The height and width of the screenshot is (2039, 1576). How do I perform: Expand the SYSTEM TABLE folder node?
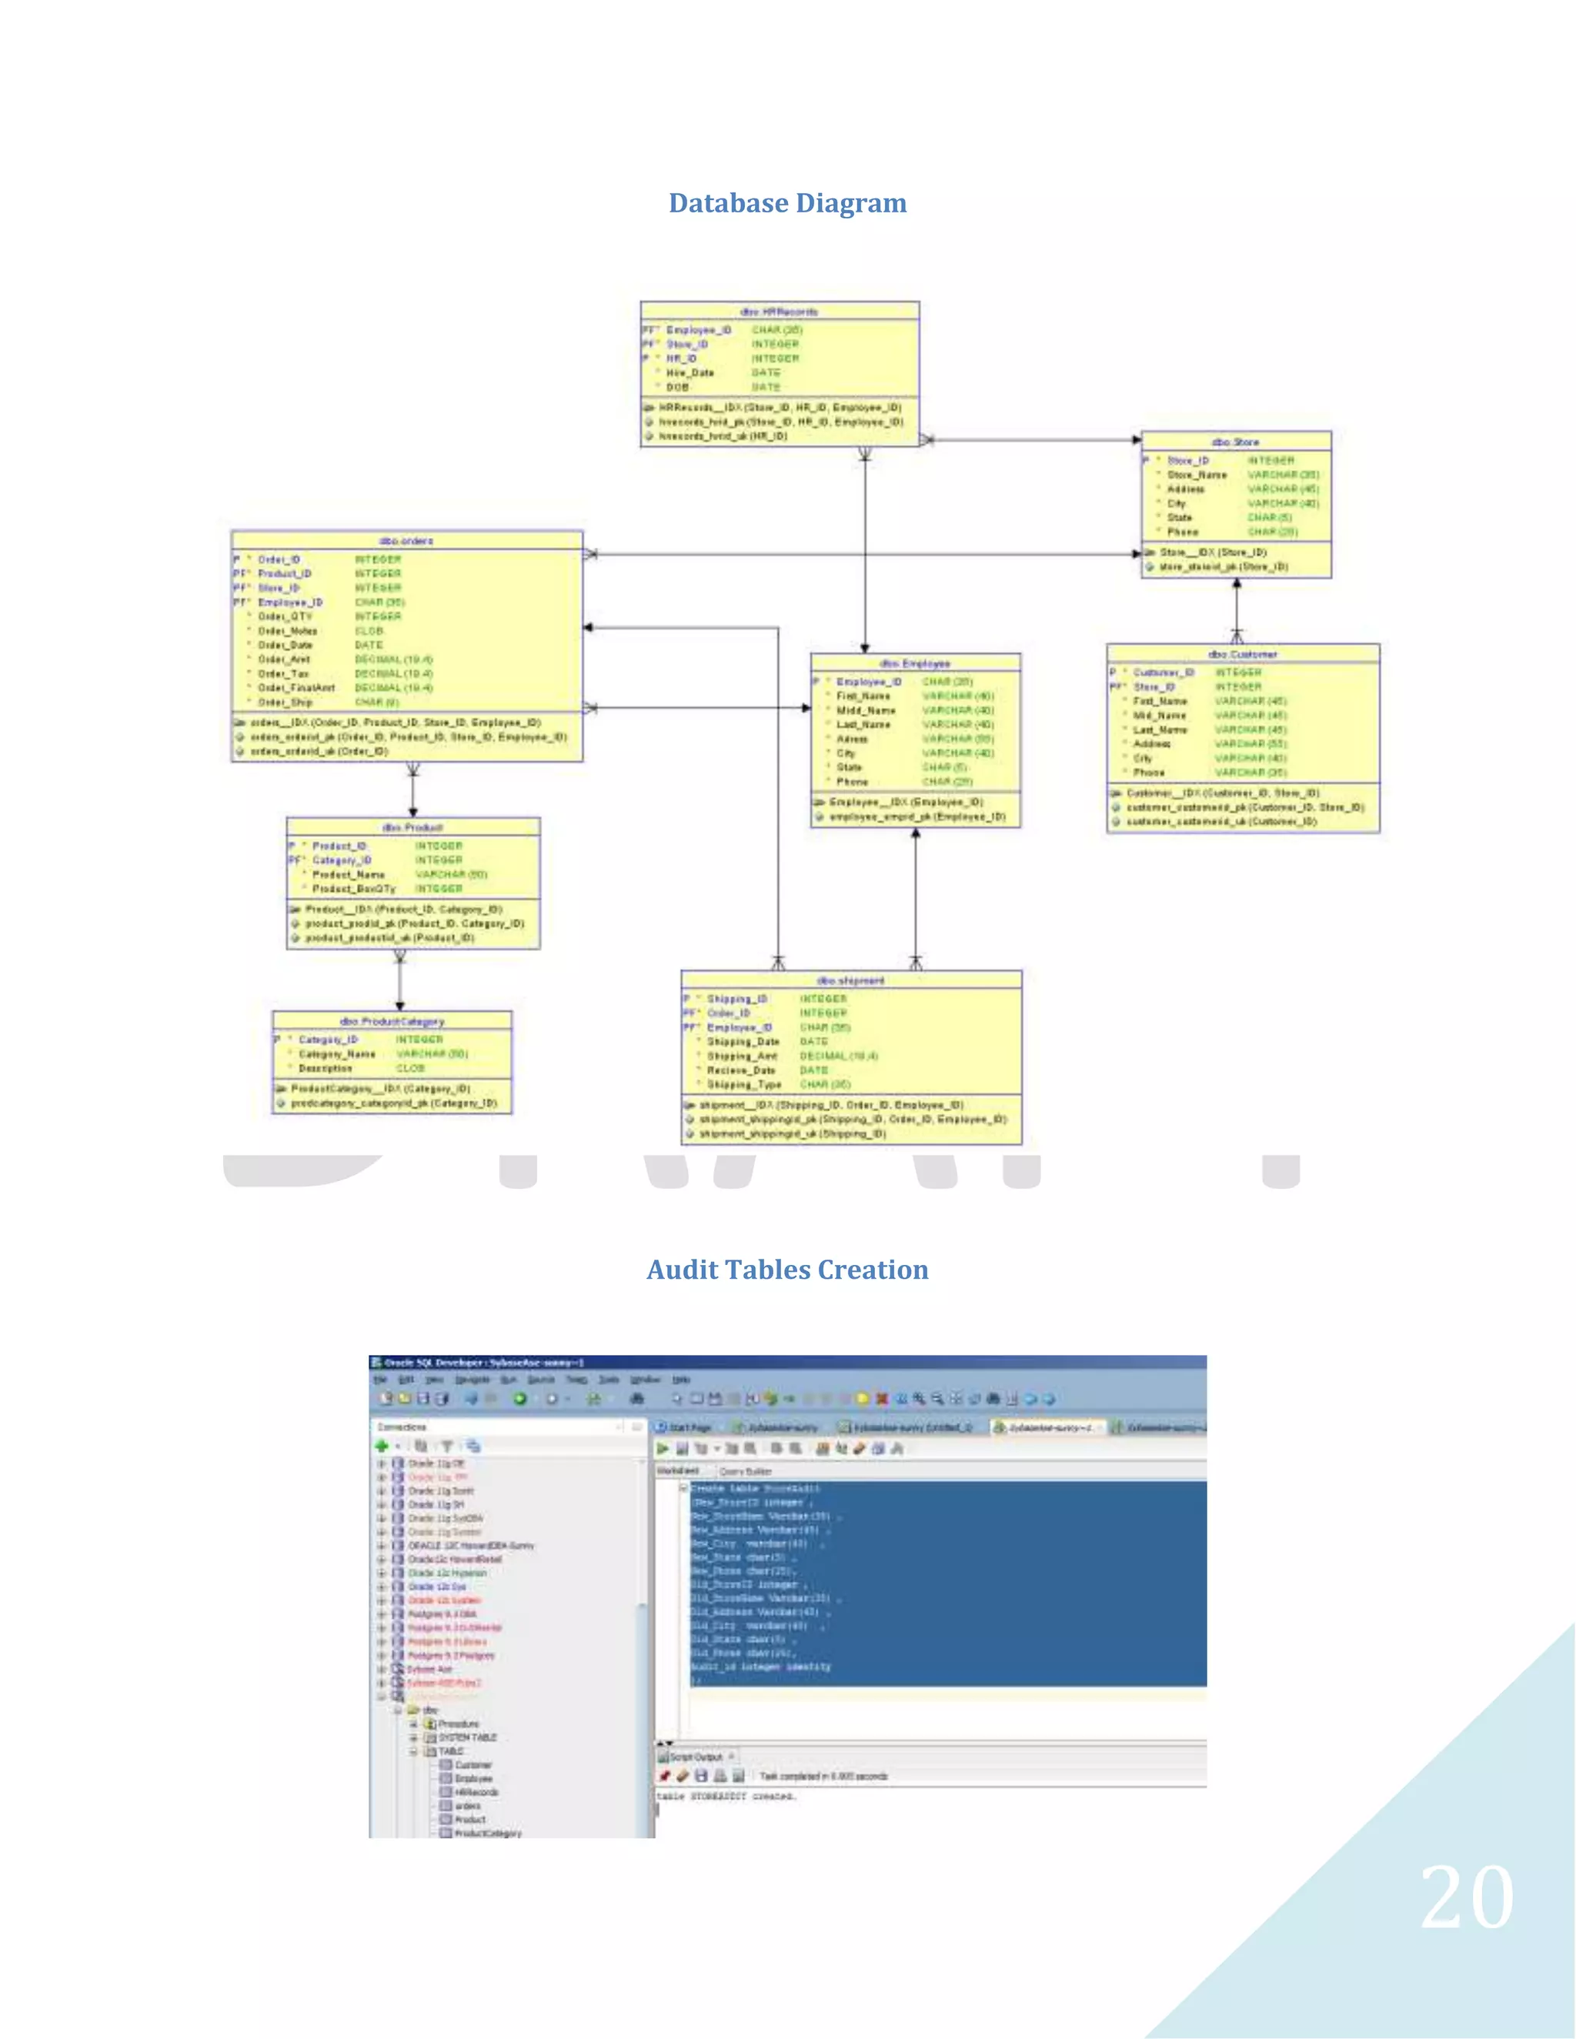[x=413, y=1737]
